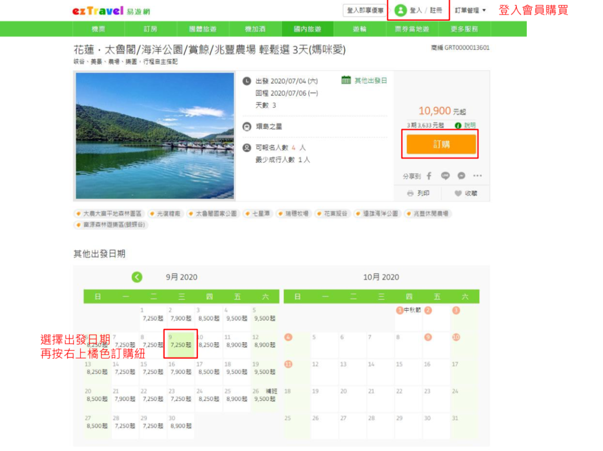This screenshot has height=451, width=603.
Task: Select September 23 in the calendar
Action: coord(180,396)
